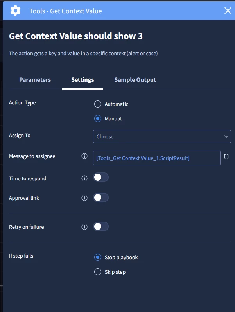Turn on the Approval link toggle
This screenshot has height=312, width=235.
[x=100, y=197]
